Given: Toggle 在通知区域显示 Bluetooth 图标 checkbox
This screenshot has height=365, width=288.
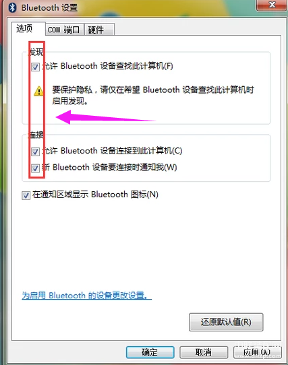Looking at the screenshot, I should (26, 195).
